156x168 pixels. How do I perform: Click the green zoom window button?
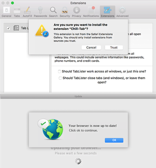13,3
